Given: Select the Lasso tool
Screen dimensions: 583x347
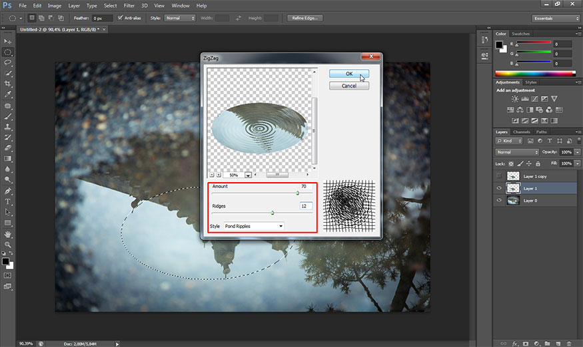Looking at the screenshot, I should 8,62.
